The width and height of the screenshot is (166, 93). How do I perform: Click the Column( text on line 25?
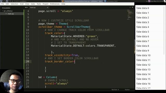[x=52, y=77]
